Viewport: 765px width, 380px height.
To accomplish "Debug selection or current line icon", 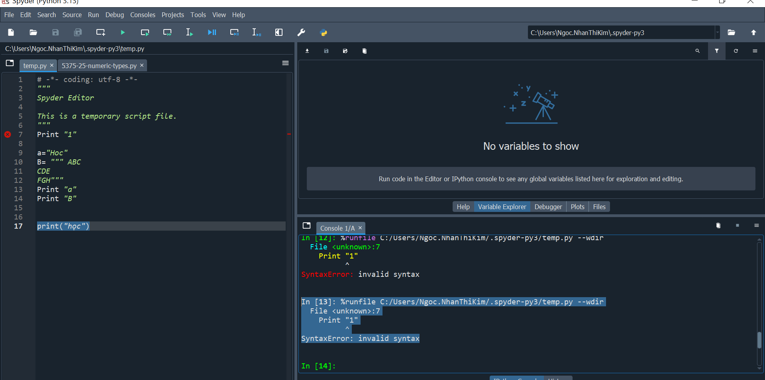I will 257,32.
